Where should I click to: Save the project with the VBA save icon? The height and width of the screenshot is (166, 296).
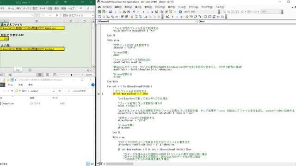click(x=110, y=12)
